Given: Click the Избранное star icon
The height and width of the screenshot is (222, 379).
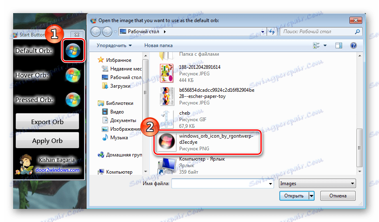Looking at the screenshot, I should coord(101,60).
